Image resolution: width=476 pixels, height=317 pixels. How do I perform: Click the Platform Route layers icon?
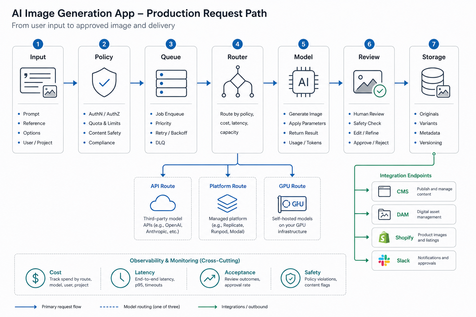pyautogui.click(x=227, y=203)
